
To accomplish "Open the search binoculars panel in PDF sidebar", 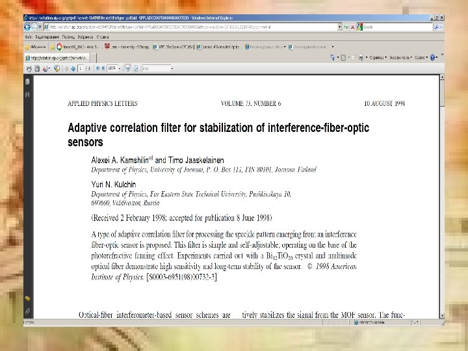I will tap(27, 95).
